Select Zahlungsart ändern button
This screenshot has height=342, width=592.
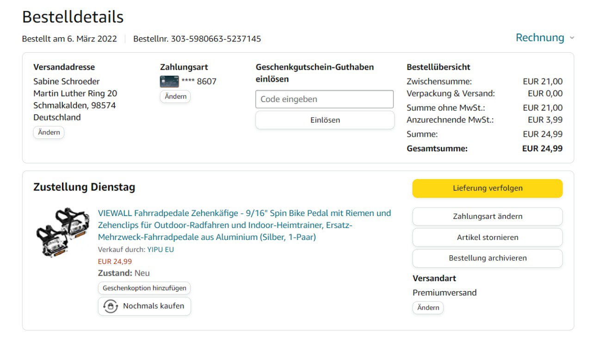[487, 216]
